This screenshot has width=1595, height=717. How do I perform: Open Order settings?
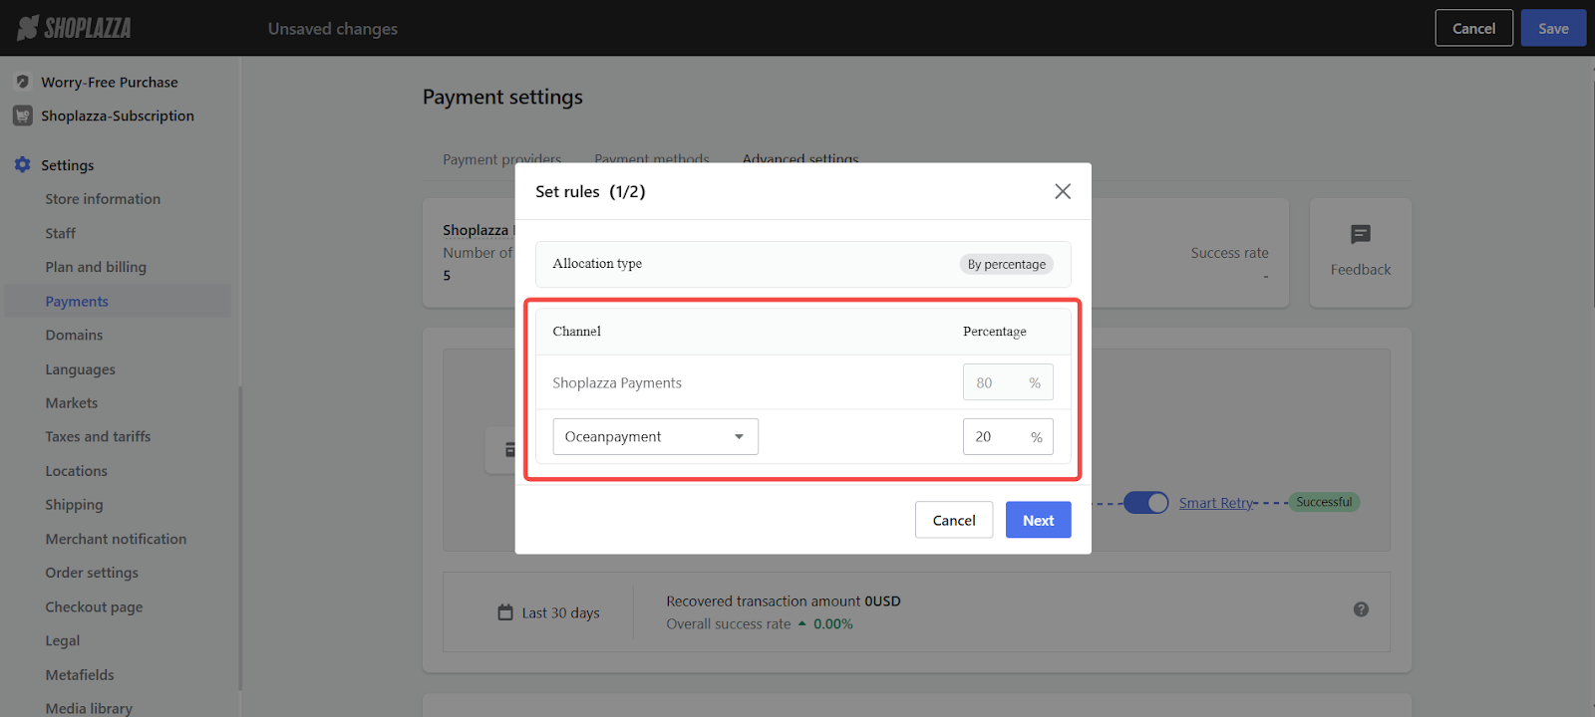92,573
